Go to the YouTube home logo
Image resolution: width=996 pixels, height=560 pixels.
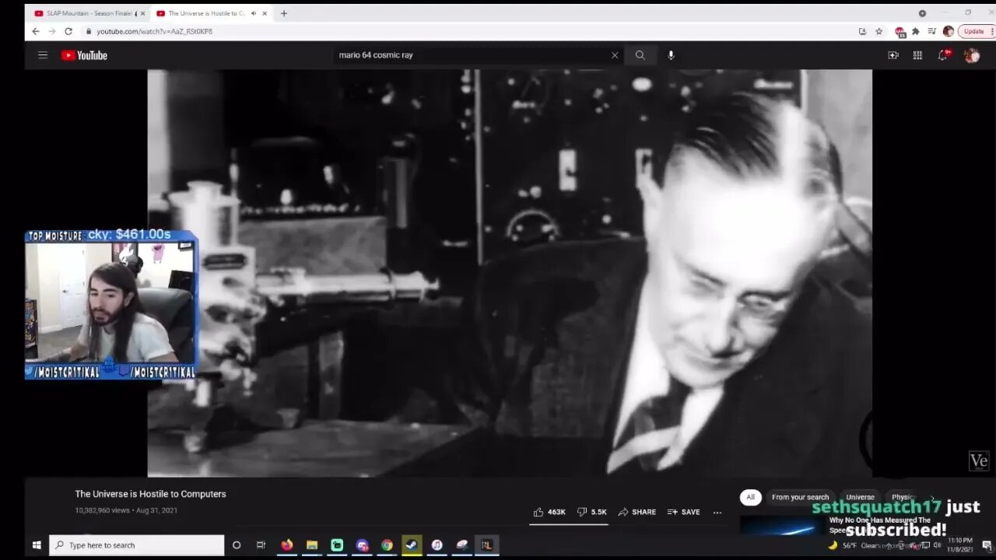pos(84,55)
